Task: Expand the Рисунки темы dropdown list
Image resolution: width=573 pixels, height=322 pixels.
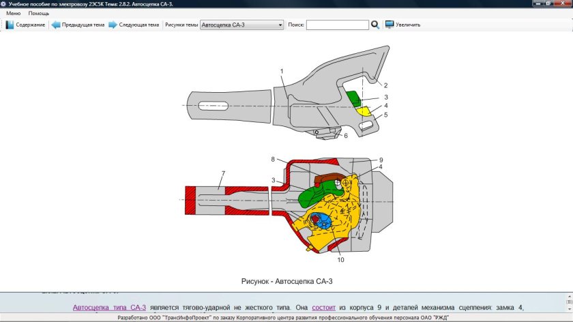Action: pyautogui.click(x=280, y=25)
